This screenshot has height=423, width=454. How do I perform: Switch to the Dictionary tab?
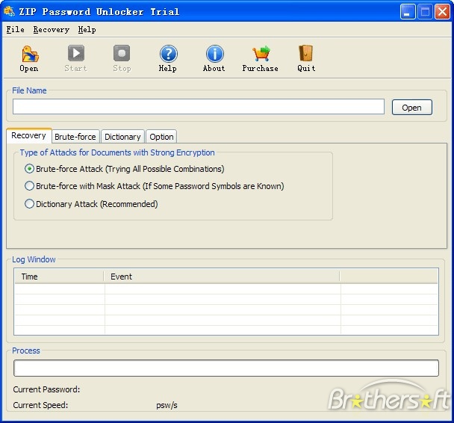122,137
